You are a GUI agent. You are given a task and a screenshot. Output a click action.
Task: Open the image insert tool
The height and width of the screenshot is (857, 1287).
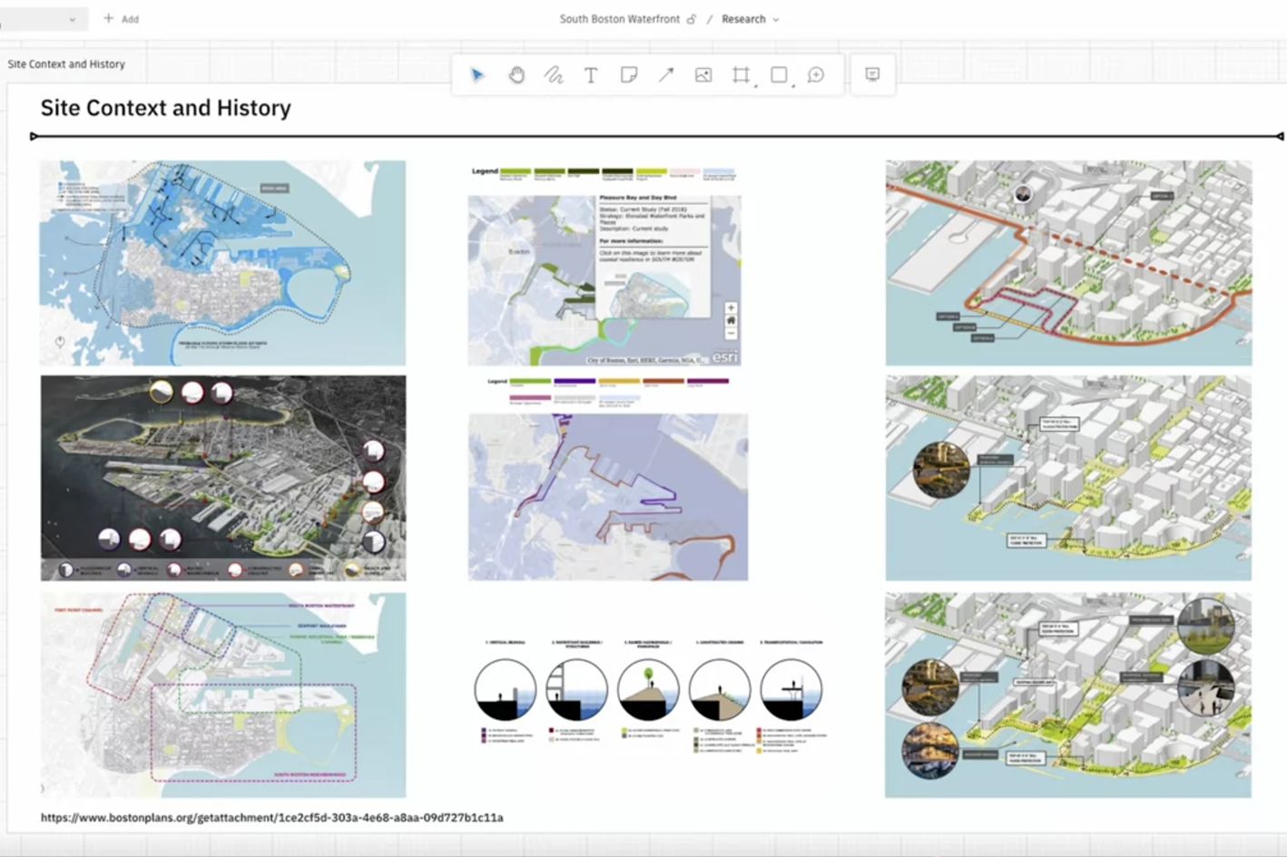click(703, 74)
